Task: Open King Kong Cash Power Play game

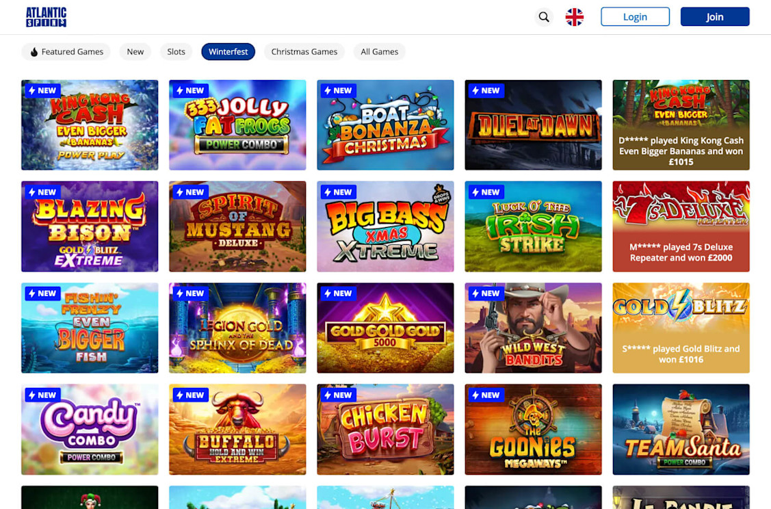Action: coord(90,125)
